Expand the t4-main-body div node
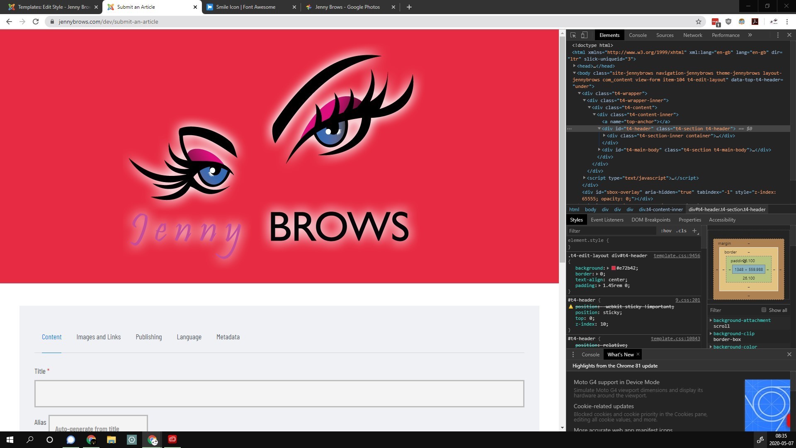This screenshot has width=796, height=448. pyautogui.click(x=599, y=150)
